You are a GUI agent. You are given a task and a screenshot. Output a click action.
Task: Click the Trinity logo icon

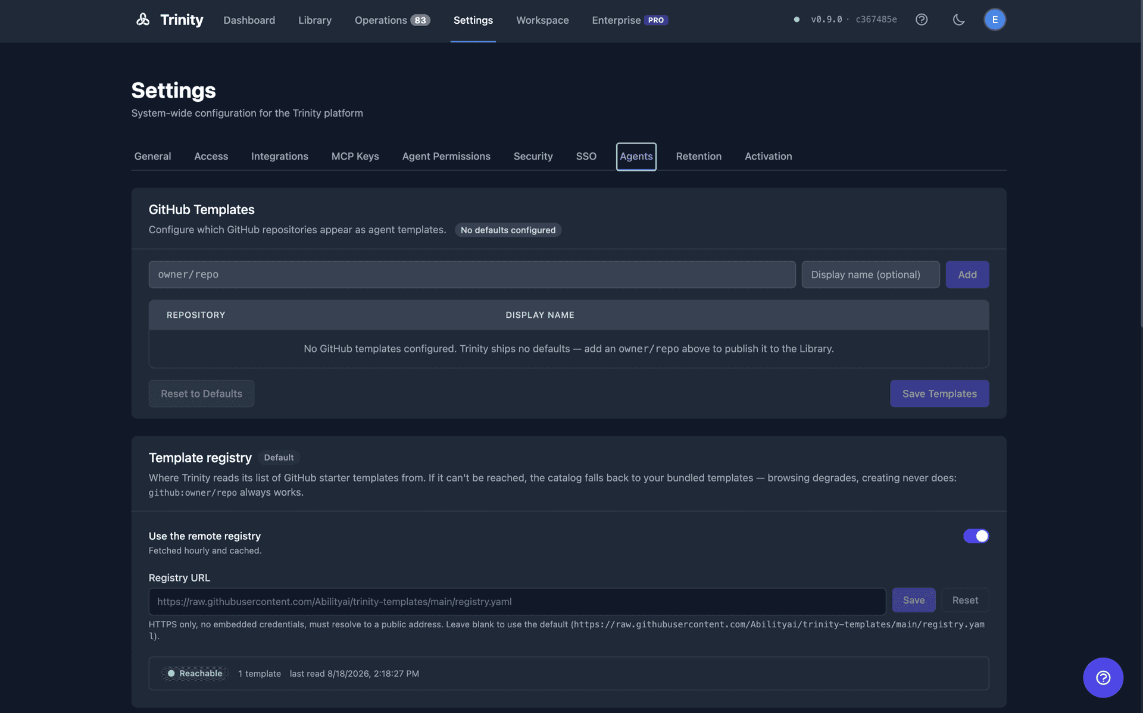[x=143, y=20]
